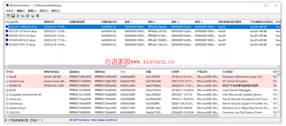
Task: Click the Find magnifier toolbar icon
Action: click(33, 16)
